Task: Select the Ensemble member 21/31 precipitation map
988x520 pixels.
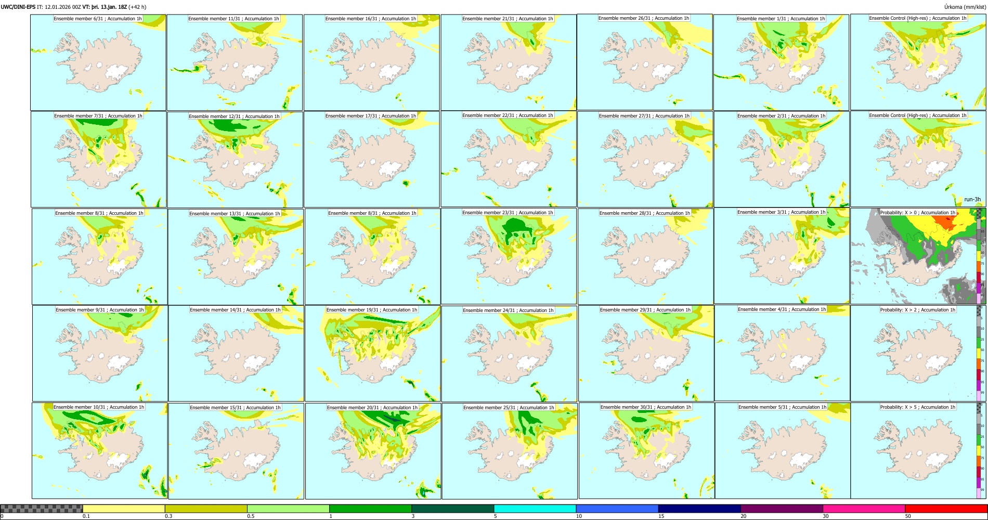Action: tap(509, 62)
